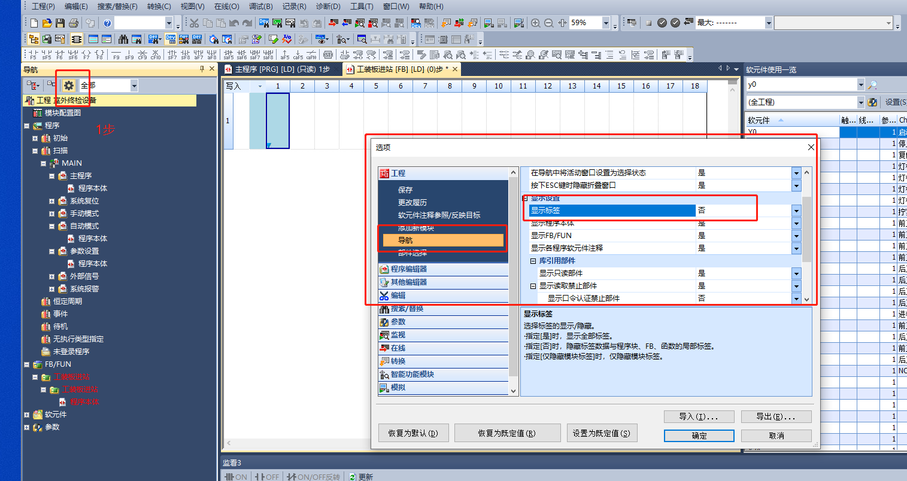Zoom in on the ladder editor
This screenshot has height=481, width=907.
[x=536, y=23]
